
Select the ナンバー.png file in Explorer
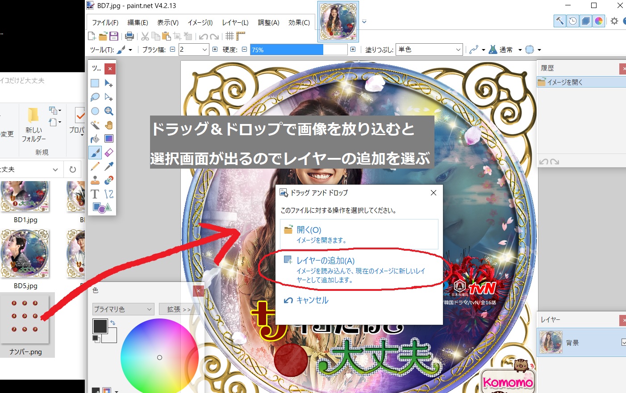click(x=25, y=325)
